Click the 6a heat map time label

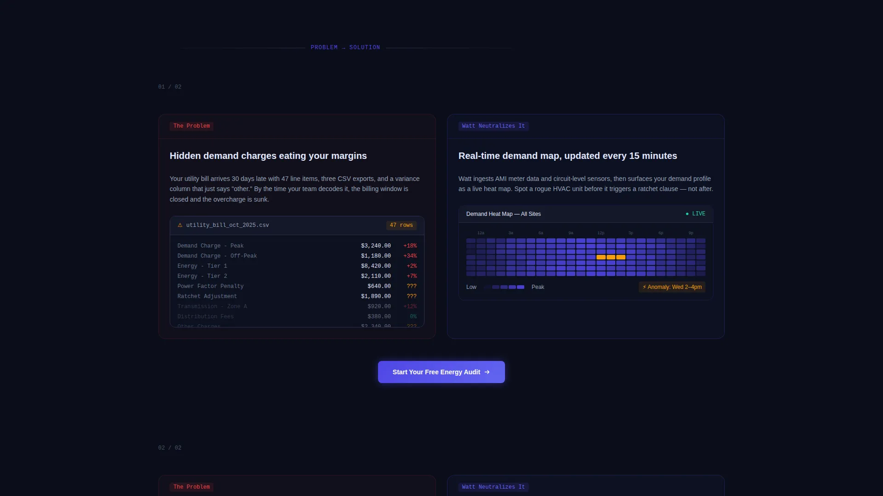[x=541, y=233]
